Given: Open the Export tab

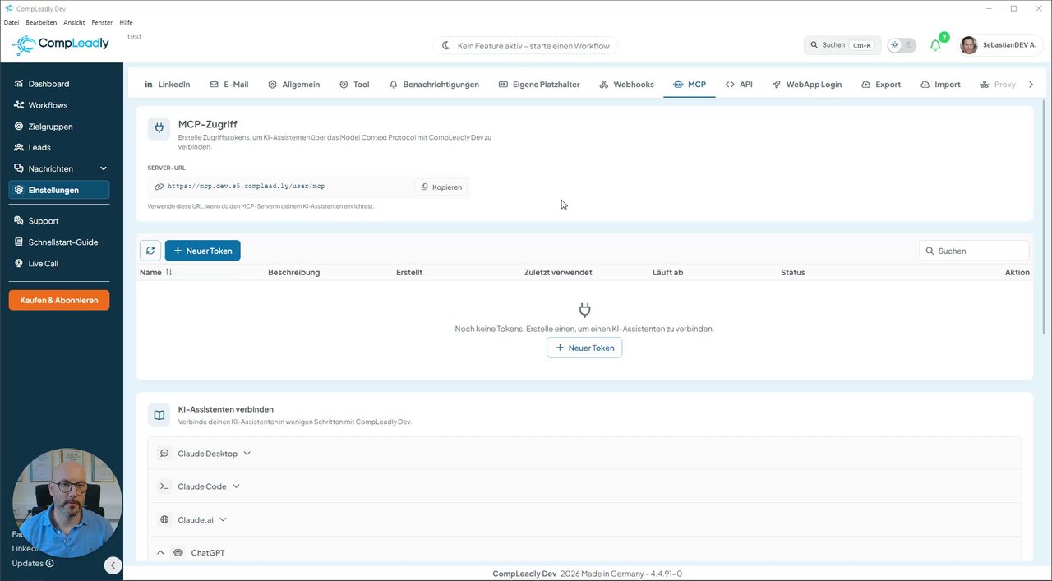Looking at the screenshot, I should click(881, 84).
